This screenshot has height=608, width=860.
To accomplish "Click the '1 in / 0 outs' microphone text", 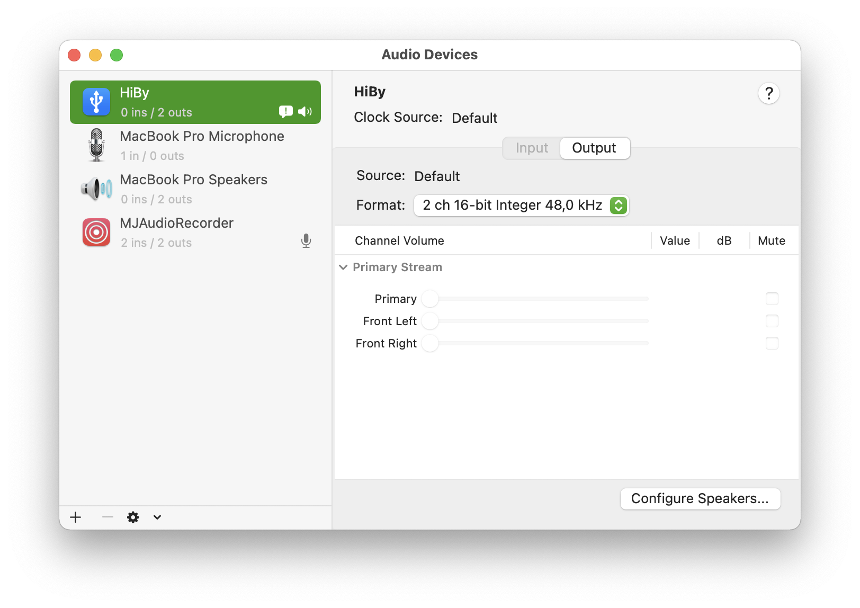I will 153,156.
